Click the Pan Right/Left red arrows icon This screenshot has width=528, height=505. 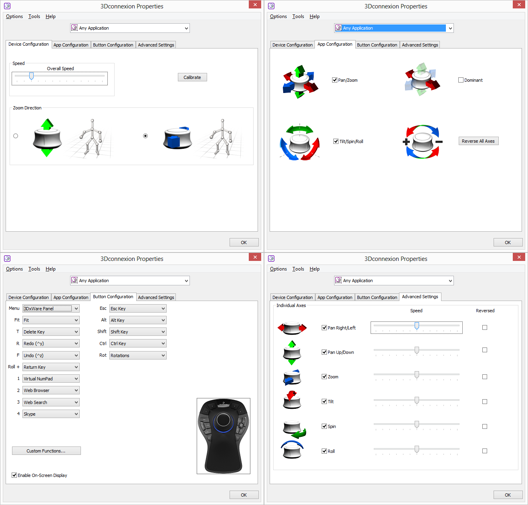point(292,328)
